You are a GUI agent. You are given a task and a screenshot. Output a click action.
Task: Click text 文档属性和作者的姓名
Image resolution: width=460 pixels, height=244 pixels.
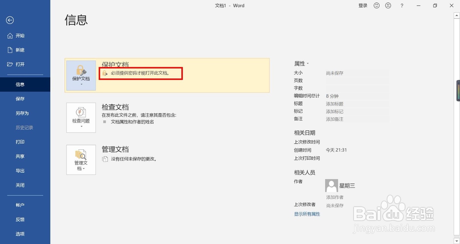[132, 122]
